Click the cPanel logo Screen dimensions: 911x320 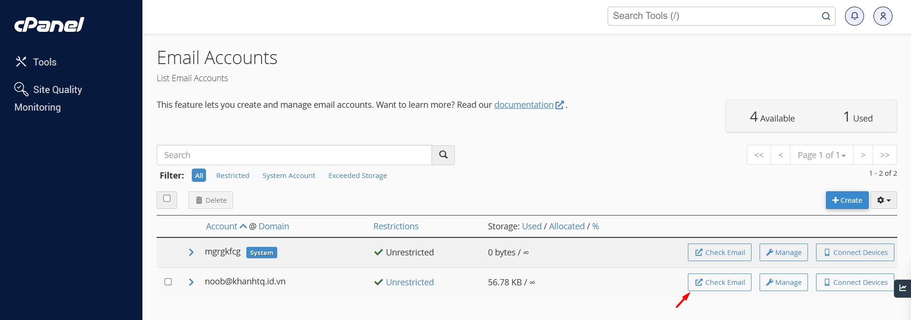[49, 25]
